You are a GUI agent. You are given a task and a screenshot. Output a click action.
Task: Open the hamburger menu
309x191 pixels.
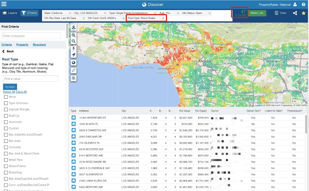click(4, 4)
